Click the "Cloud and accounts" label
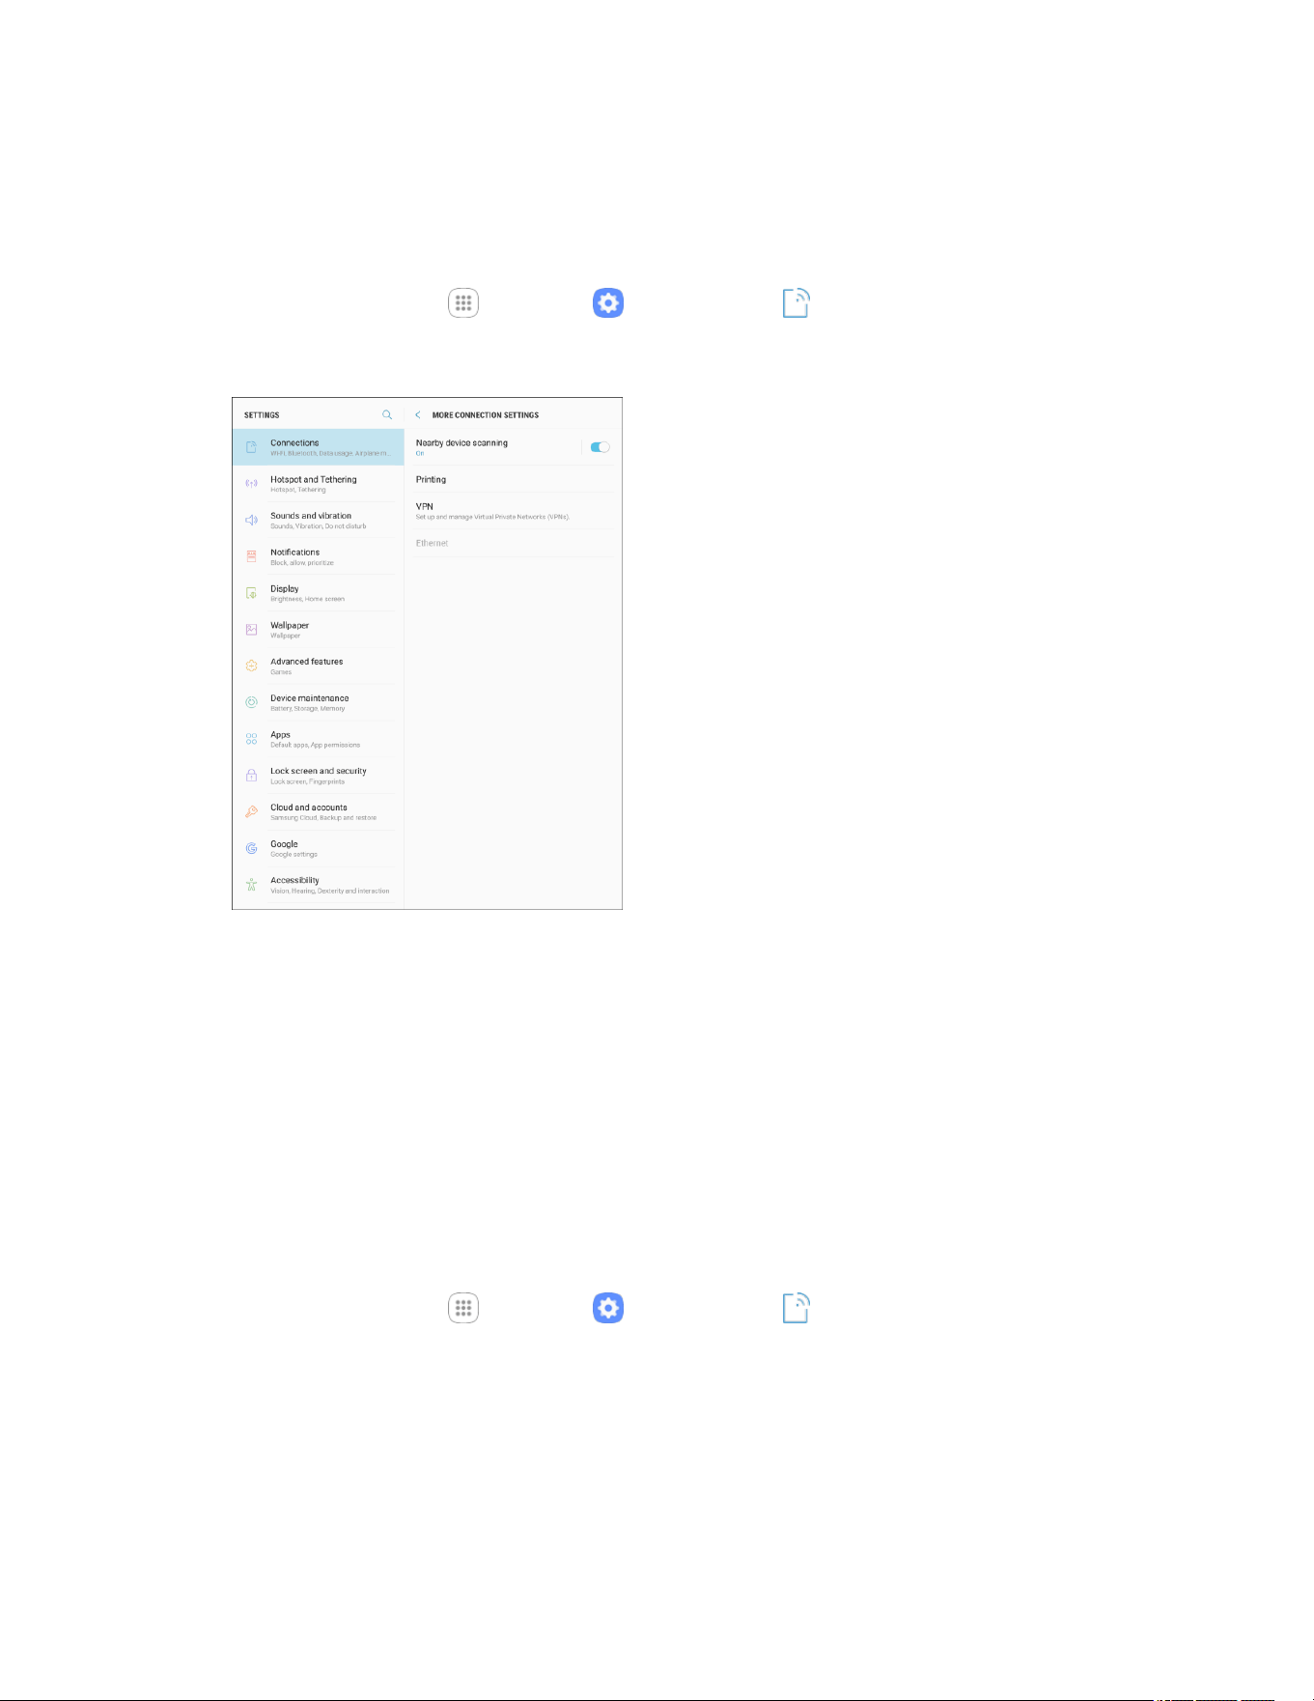 [309, 808]
